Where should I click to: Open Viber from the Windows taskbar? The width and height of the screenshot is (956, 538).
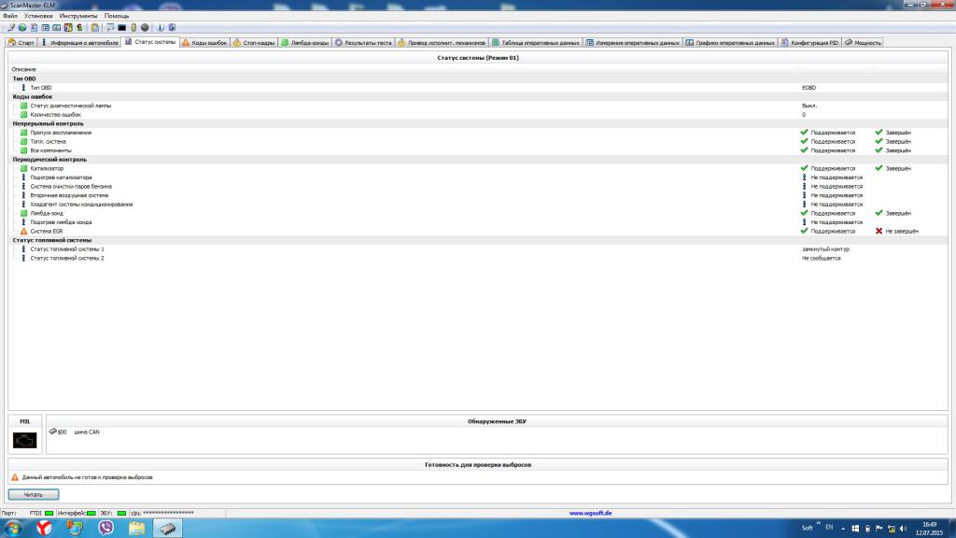105,528
